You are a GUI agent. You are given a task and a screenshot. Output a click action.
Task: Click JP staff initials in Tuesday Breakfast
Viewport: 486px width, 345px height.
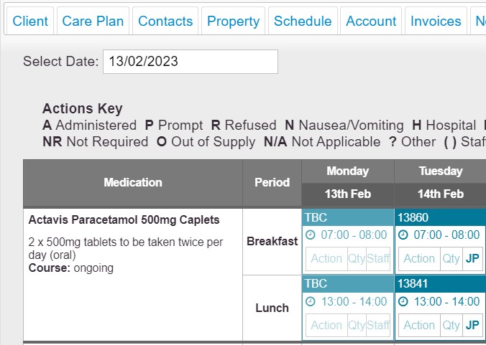coord(472,259)
